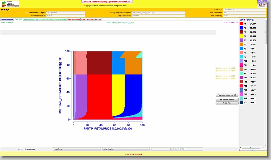Viewport: 271px width, 160px height.
Task: Click the legend panel vertical scrollbar
Action: tap(268, 83)
